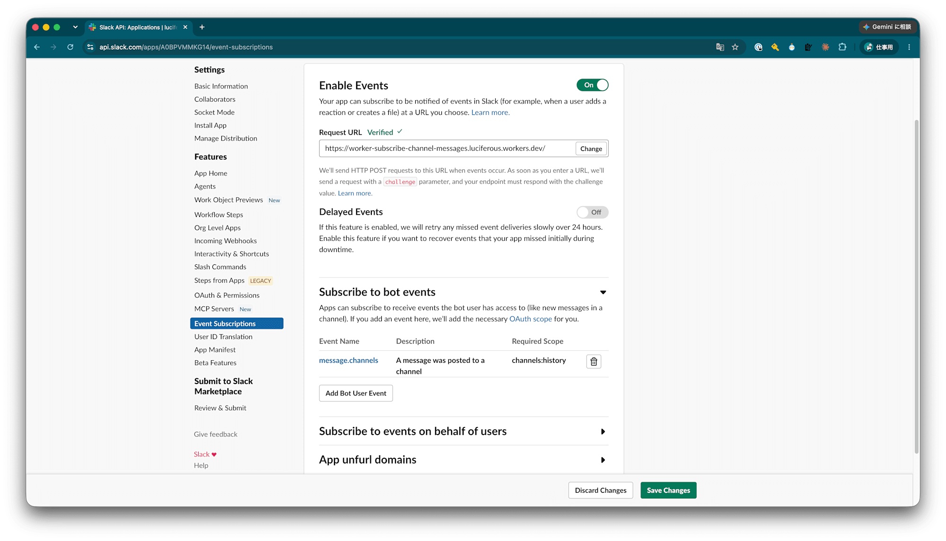946x541 pixels.
Task: Open User ID Translation
Action: click(223, 337)
